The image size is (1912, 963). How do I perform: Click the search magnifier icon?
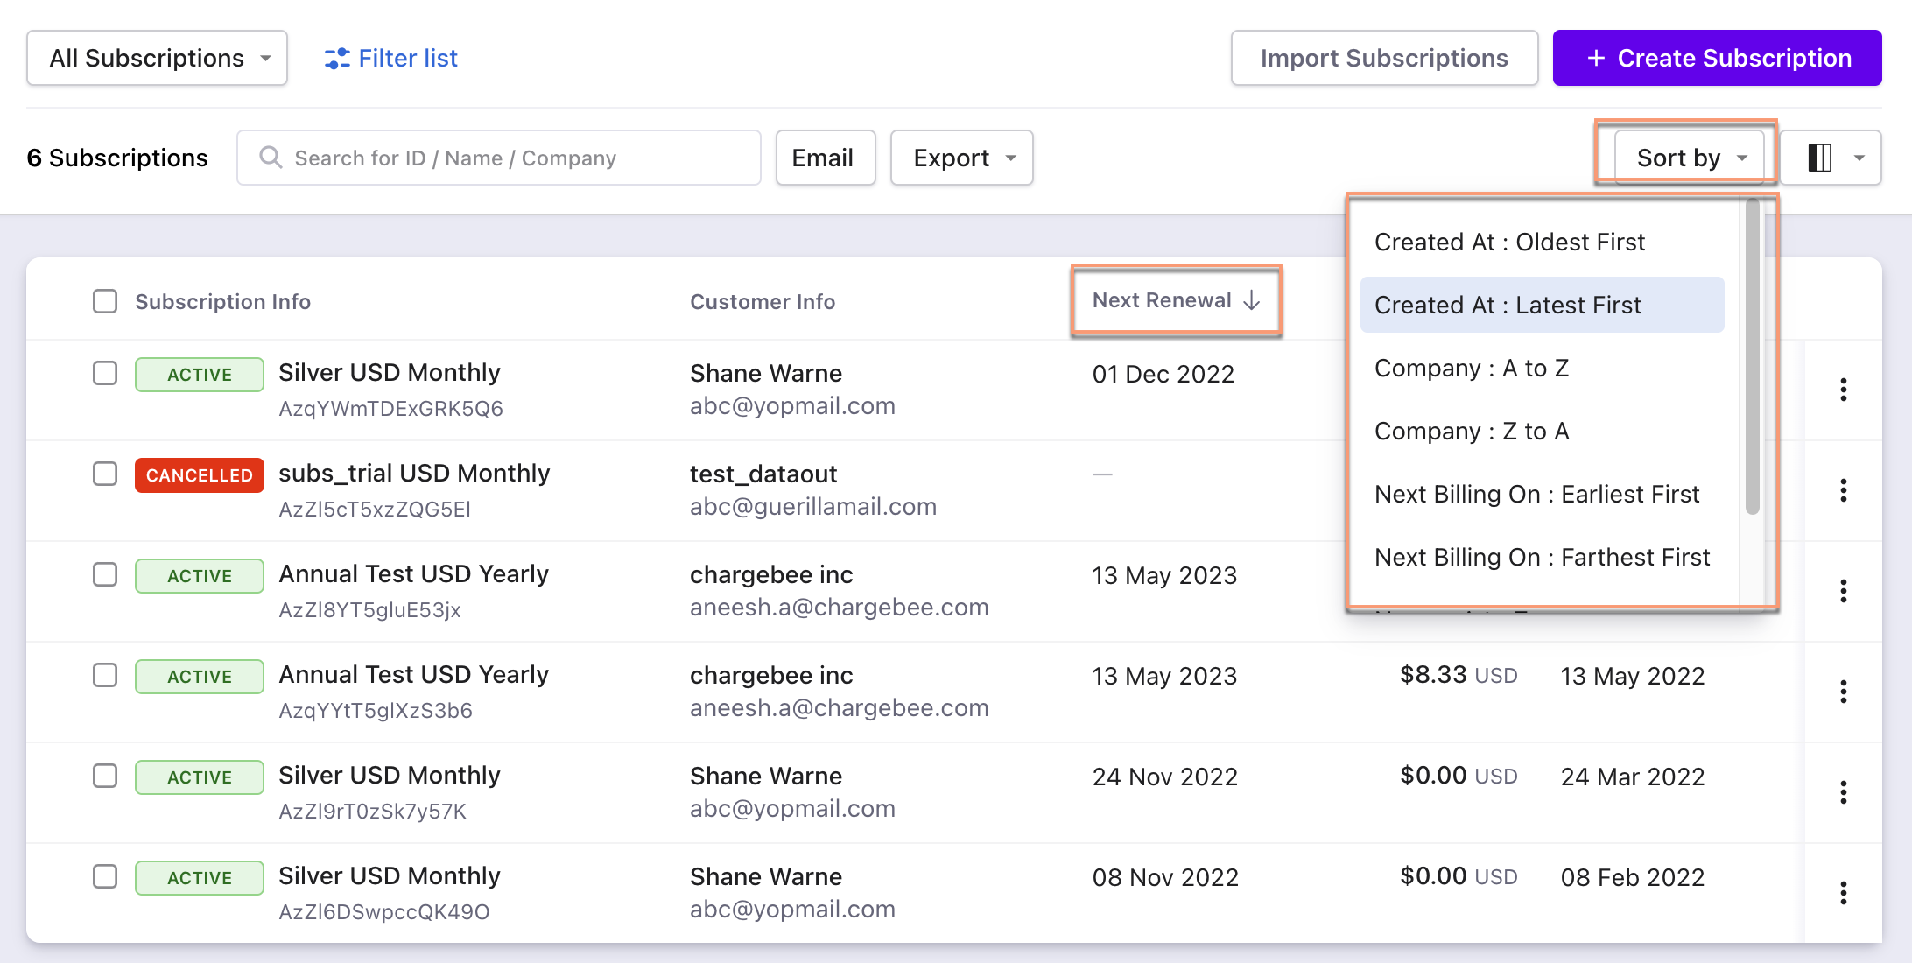[271, 158]
